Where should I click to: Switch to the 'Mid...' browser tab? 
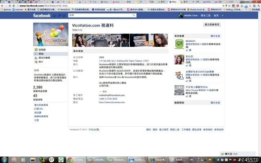[207, 2]
